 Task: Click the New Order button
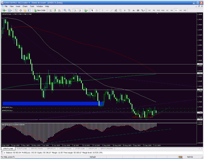pyautogui.click(x=40, y=10)
